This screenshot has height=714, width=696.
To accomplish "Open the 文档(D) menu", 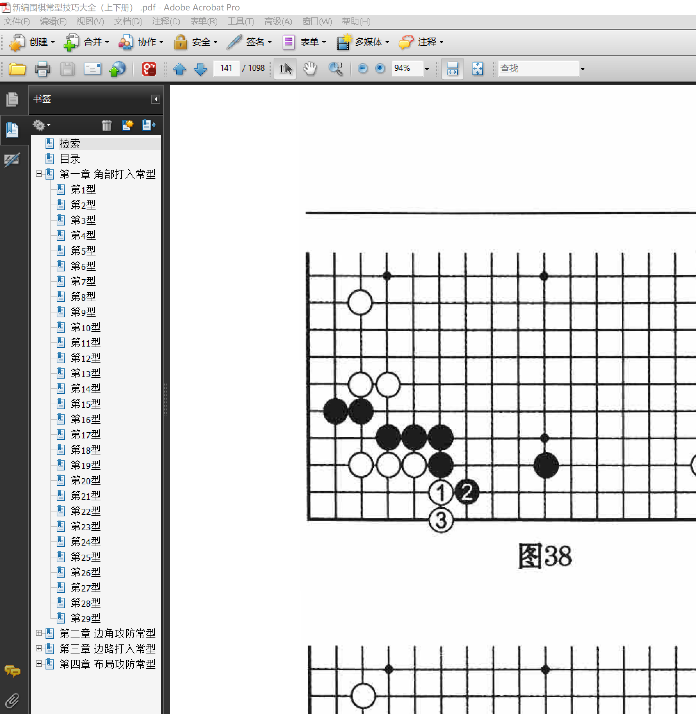I will tap(128, 22).
